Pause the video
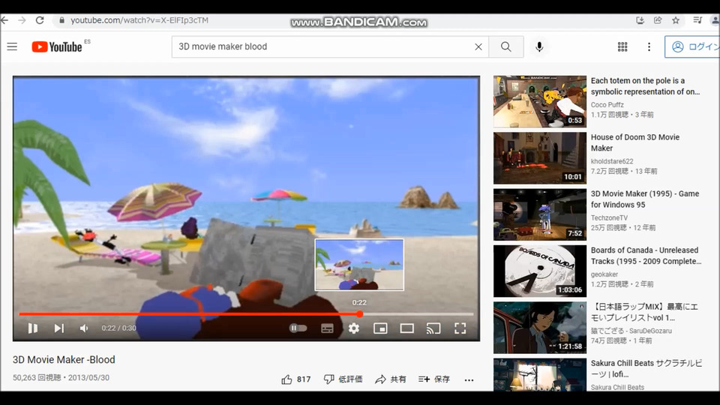The width and height of the screenshot is (720, 405). (x=32, y=328)
